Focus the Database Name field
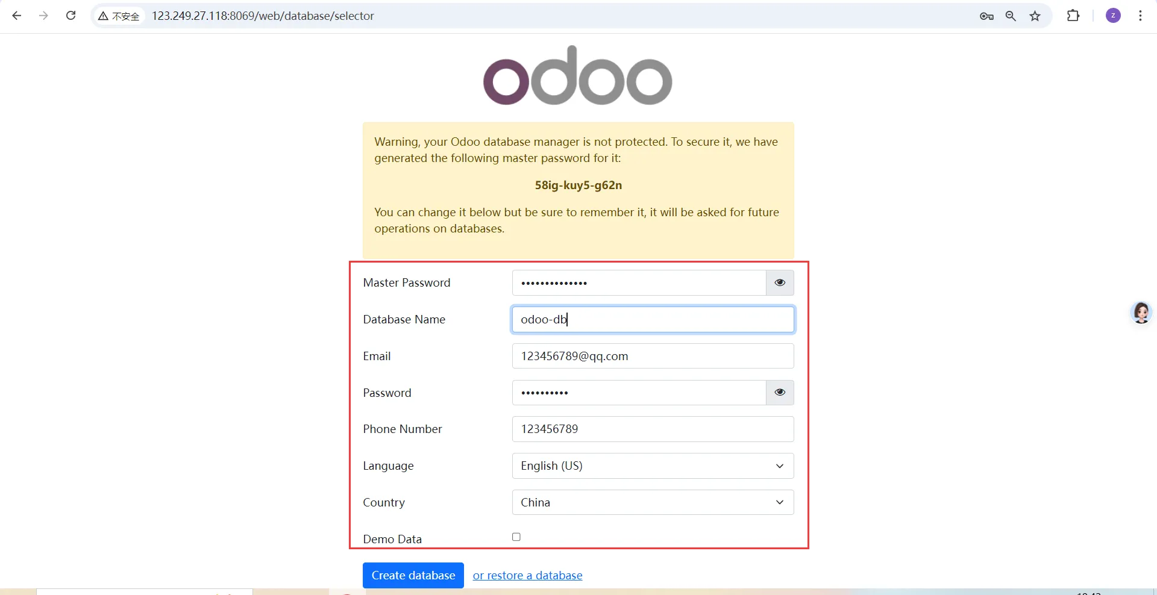This screenshot has height=595, width=1157. pyautogui.click(x=653, y=319)
